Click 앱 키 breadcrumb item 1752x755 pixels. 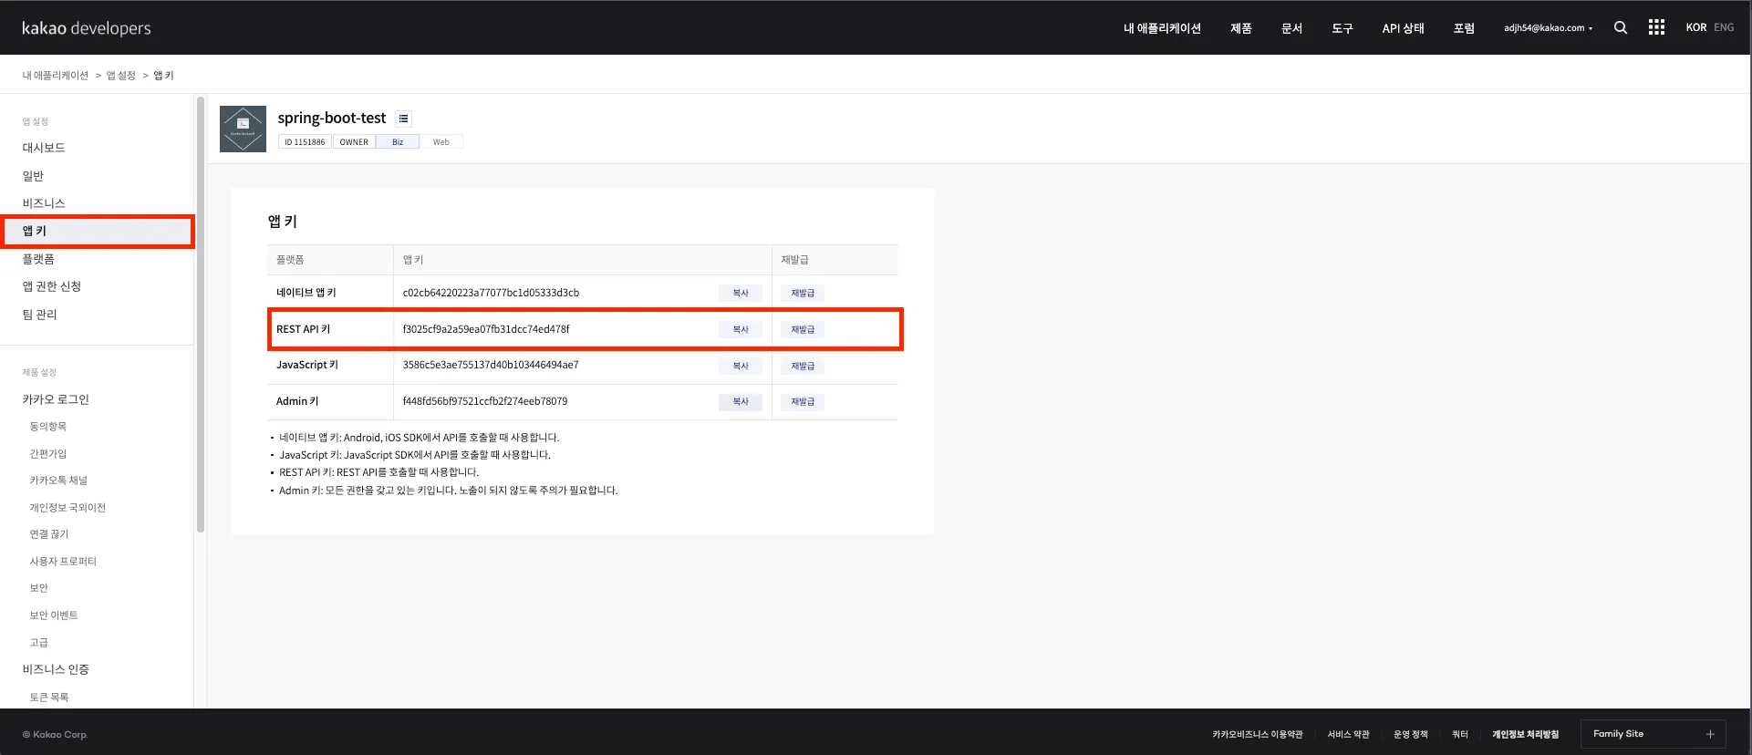[163, 76]
